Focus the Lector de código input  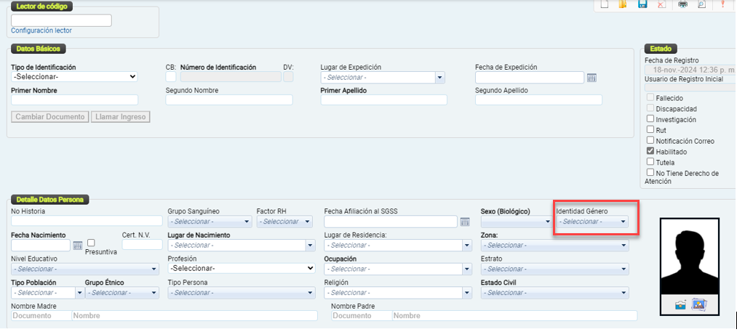pyautogui.click(x=61, y=20)
